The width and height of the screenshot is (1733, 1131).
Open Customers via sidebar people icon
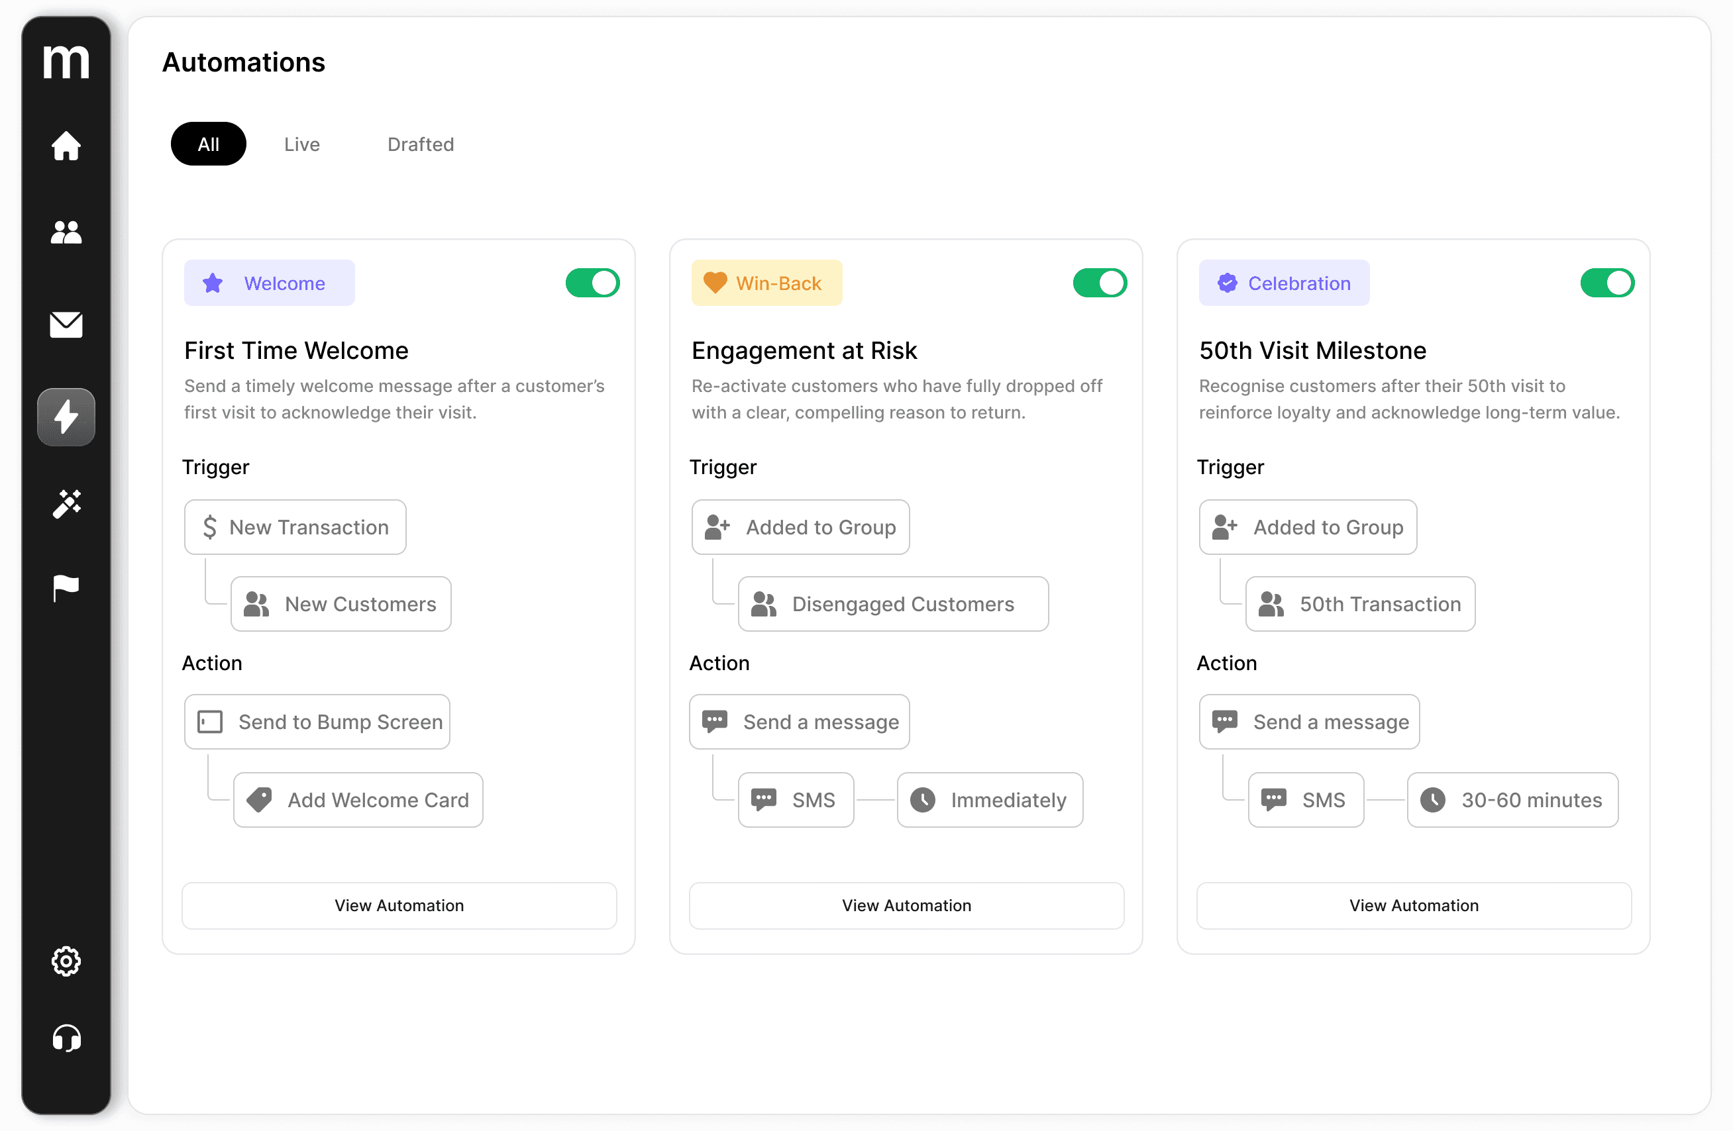(x=66, y=233)
